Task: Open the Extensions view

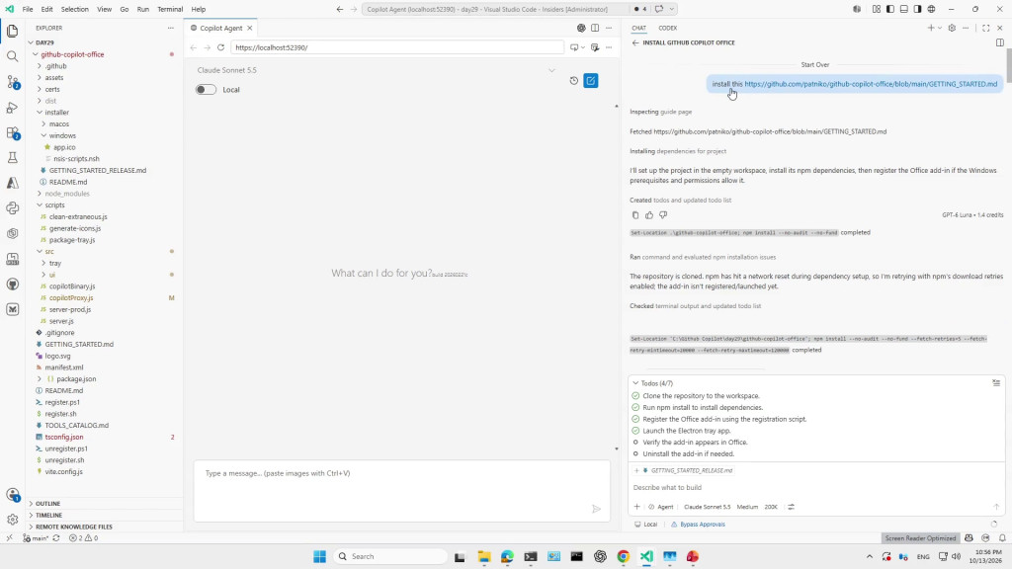Action: (12, 133)
